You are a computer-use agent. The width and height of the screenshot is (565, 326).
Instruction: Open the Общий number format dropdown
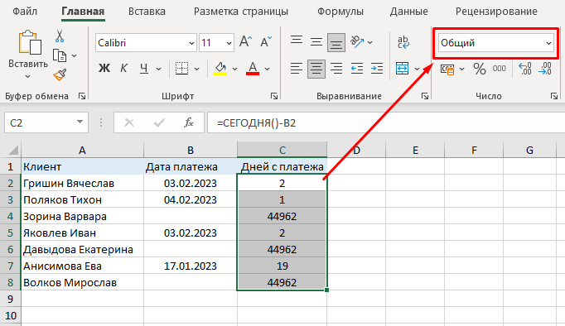[x=495, y=43]
